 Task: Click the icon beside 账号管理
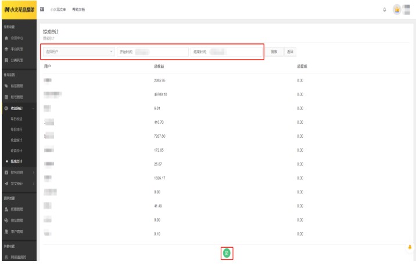click(6, 97)
